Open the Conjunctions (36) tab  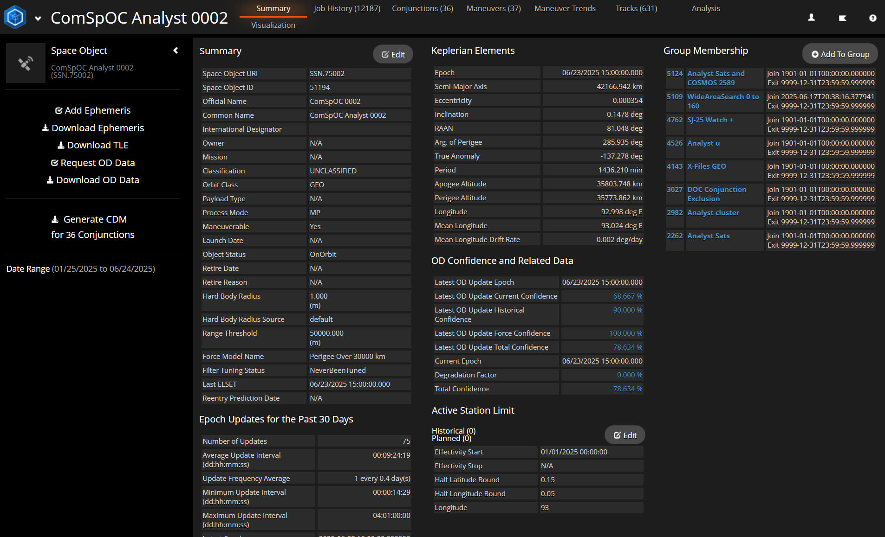423,8
